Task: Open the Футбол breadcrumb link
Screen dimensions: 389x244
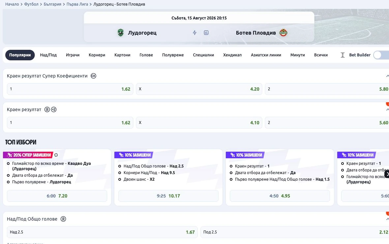Action: [31, 4]
